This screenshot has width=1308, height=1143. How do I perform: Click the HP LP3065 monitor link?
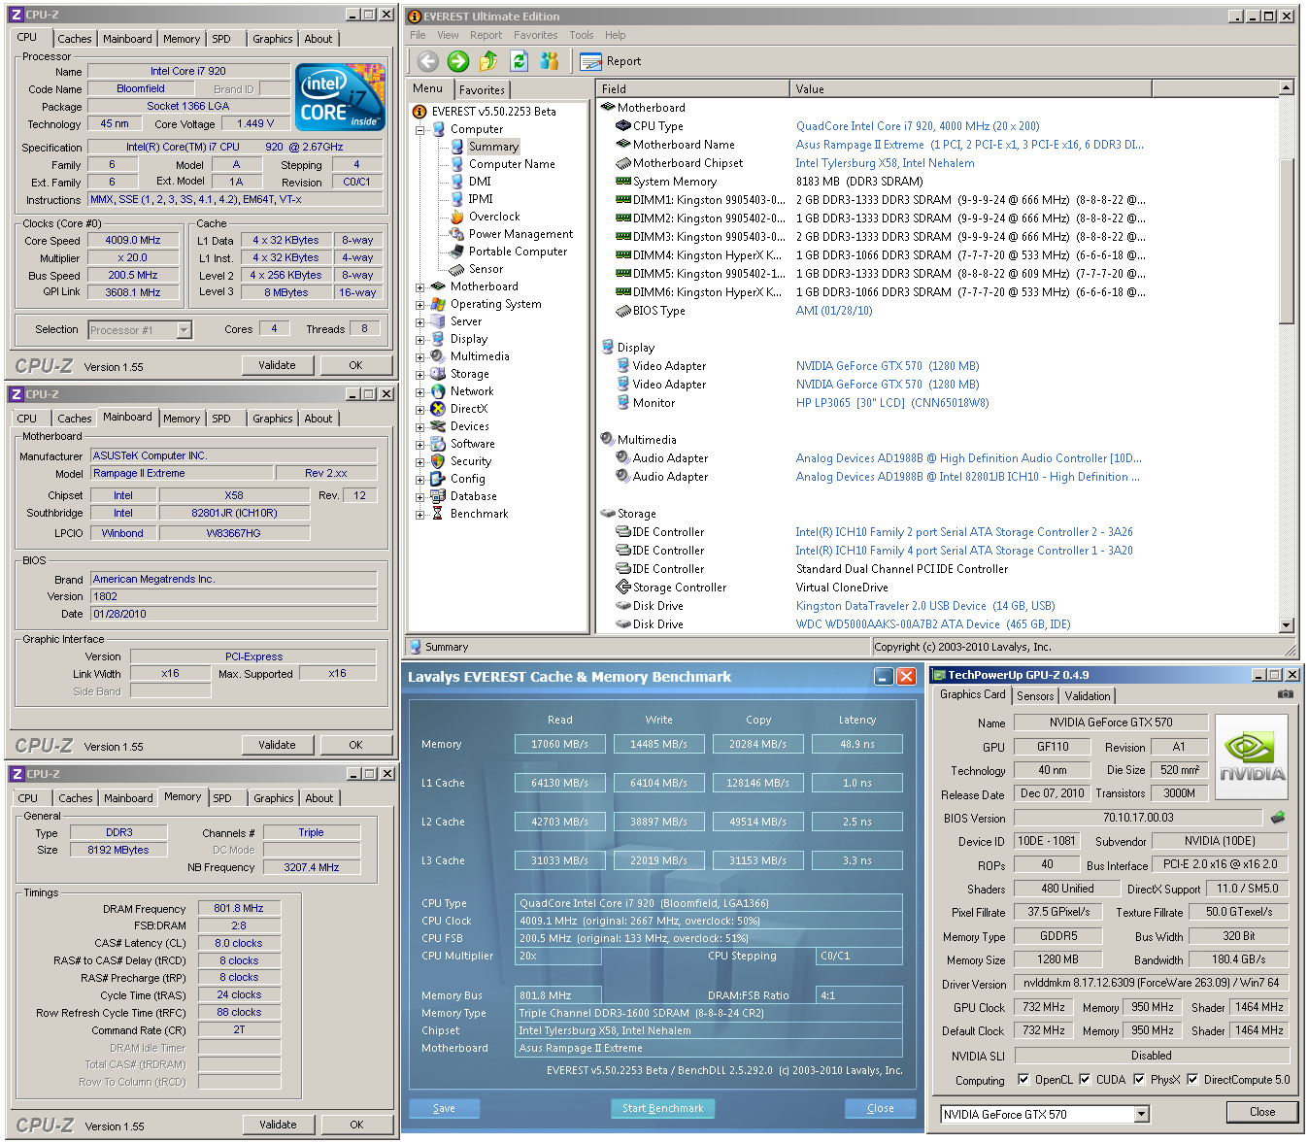pos(891,403)
